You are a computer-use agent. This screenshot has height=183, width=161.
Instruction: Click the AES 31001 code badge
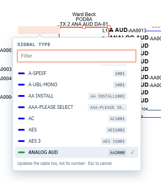pos(114,141)
